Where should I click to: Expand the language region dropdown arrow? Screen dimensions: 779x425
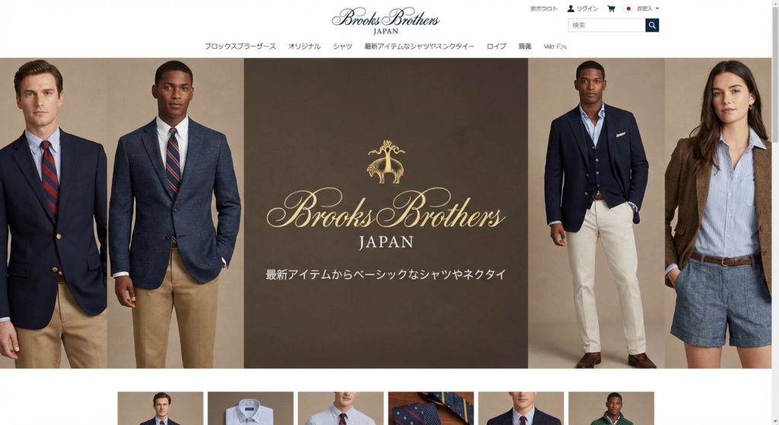657,8
